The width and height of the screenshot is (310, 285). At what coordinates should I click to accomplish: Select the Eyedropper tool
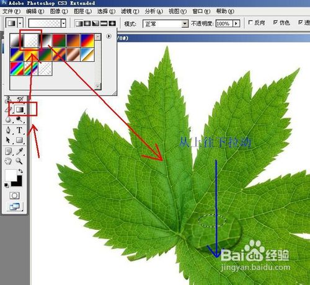coord(19,152)
